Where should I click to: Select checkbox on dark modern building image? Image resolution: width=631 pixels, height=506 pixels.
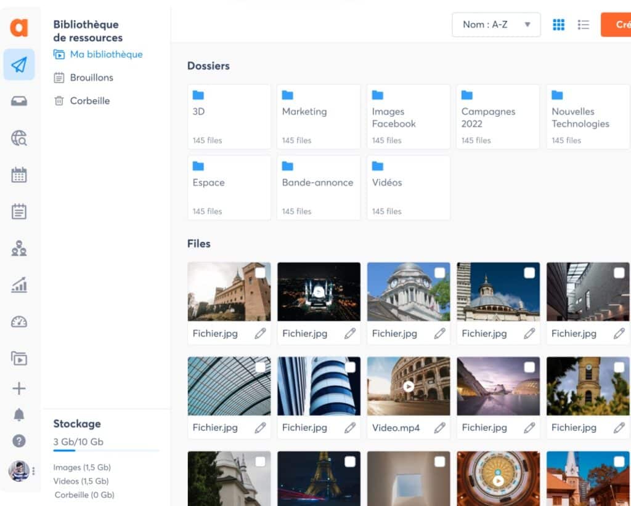tap(619, 273)
